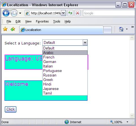Image resolution: width=136 pixels, height=126 pixels.
Task: Open the zoom level dropdown arrow
Action: 127,122
